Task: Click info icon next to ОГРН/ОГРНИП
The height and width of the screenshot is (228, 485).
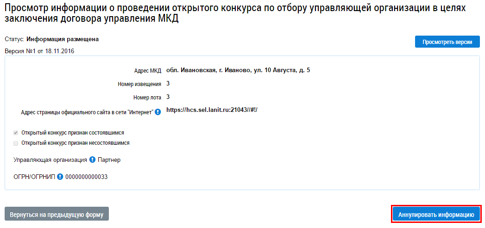Action: point(60,177)
